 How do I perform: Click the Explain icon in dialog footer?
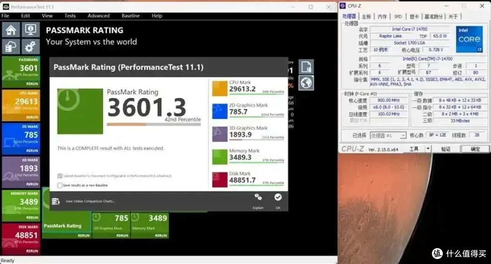[x=258, y=197]
